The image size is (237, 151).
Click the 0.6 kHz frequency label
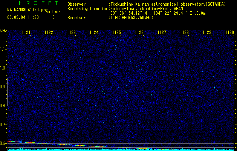pos(3,143)
